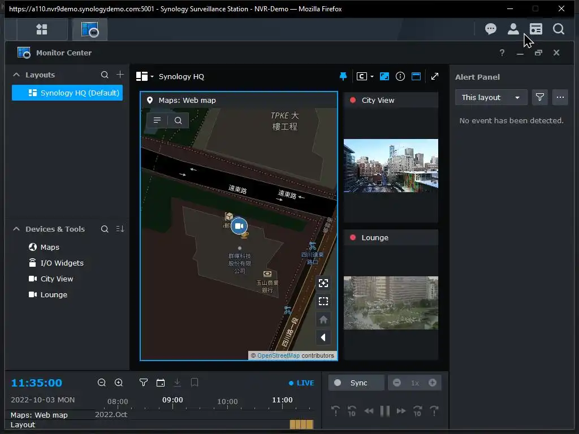Switch playback to LIVE
The height and width of the screenshot is (434, 579).
pyautogui.click(x=301, y=383)
